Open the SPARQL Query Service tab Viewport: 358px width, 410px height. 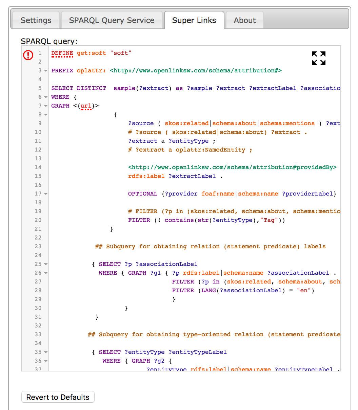point(112,20)
